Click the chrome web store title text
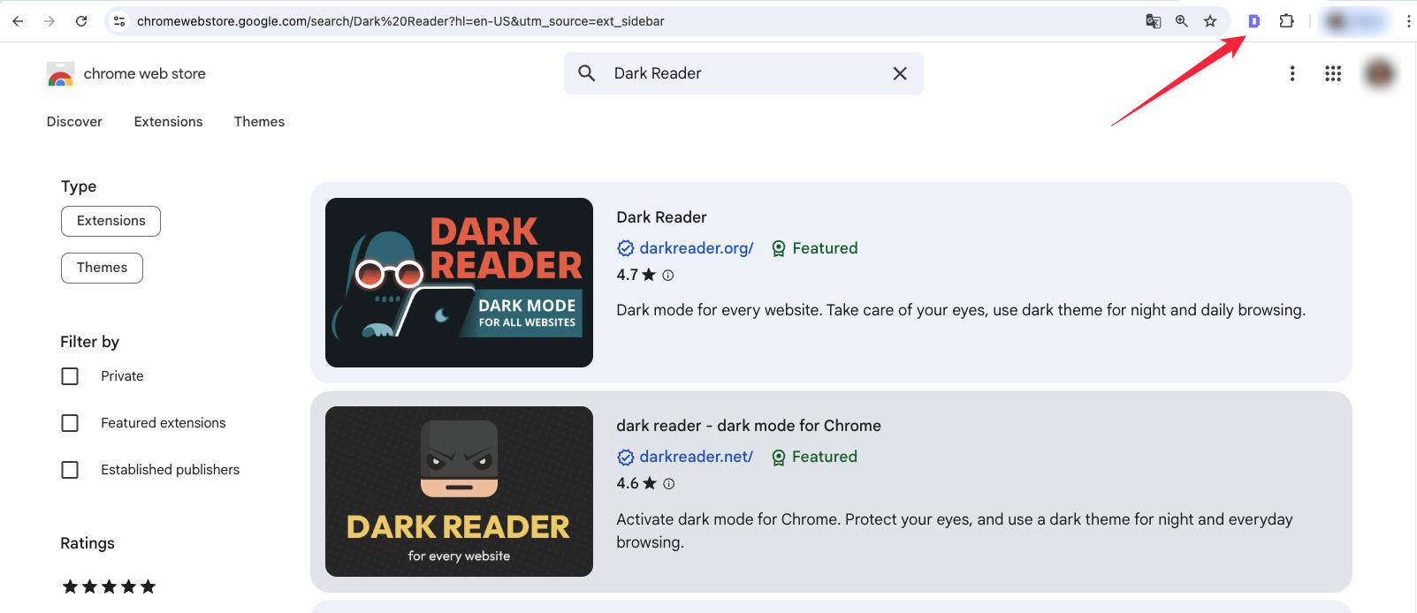The height and width of the screenshot is (613, 1417). tap(145, 74)
